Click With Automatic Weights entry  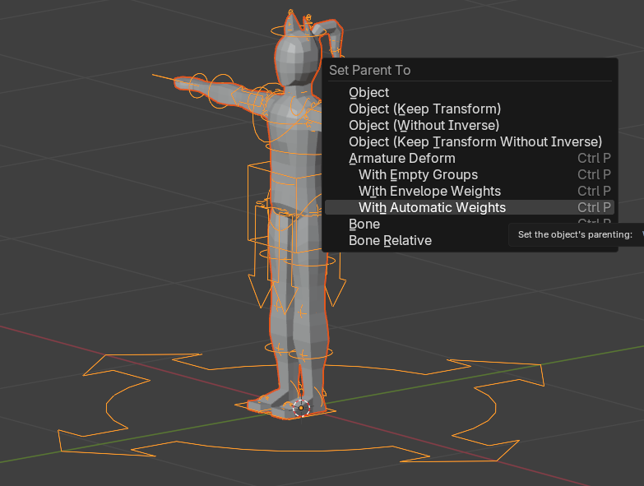coord(432,208)
